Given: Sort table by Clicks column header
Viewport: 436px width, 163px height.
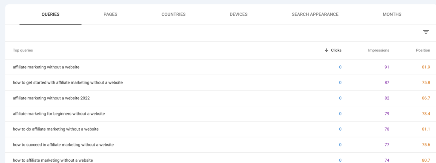Looking at the screenshot, I should click(336, 50).
